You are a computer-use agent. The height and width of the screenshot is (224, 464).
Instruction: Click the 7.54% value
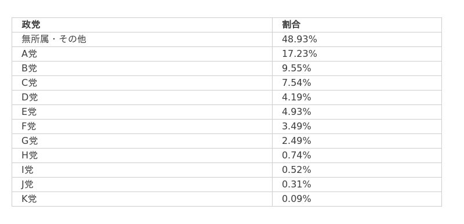296,83
